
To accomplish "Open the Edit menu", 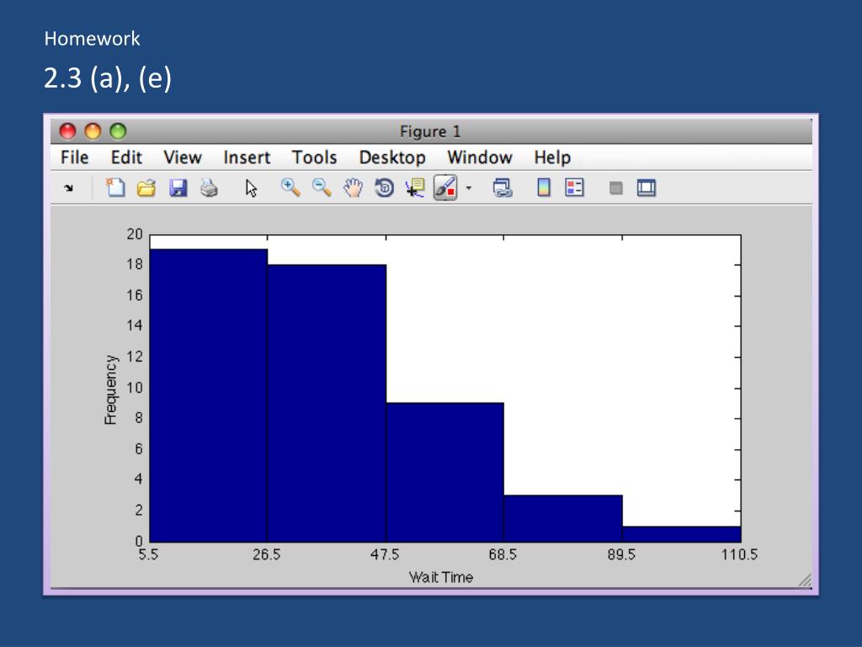I will pos(126,158).
